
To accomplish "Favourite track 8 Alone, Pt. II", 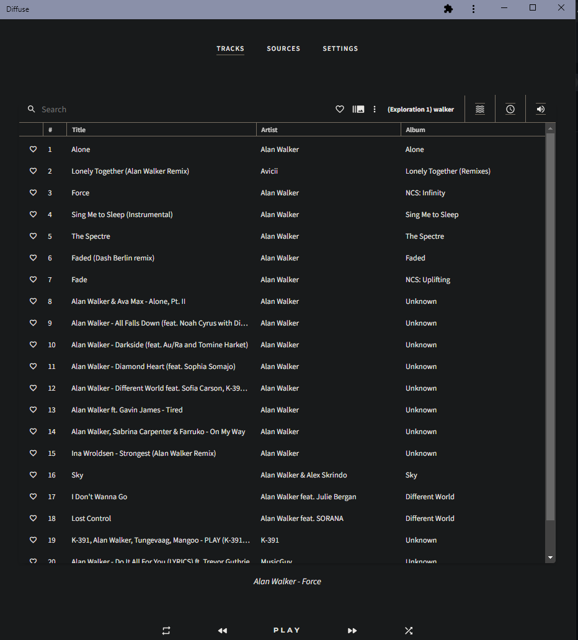I will point(33,301).
